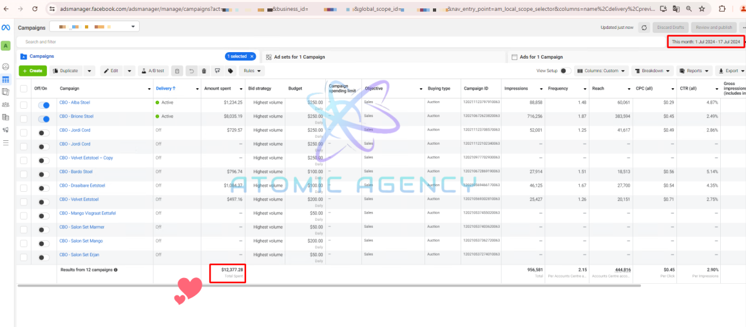Screen dimensions: 746x327
Task: Open the Meta logo menu
Action: (x=6, y=28)
